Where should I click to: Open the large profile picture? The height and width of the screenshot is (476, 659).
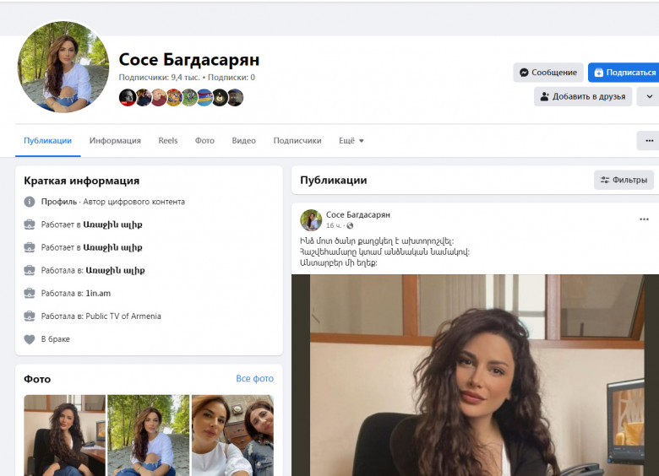coord(63,67)
